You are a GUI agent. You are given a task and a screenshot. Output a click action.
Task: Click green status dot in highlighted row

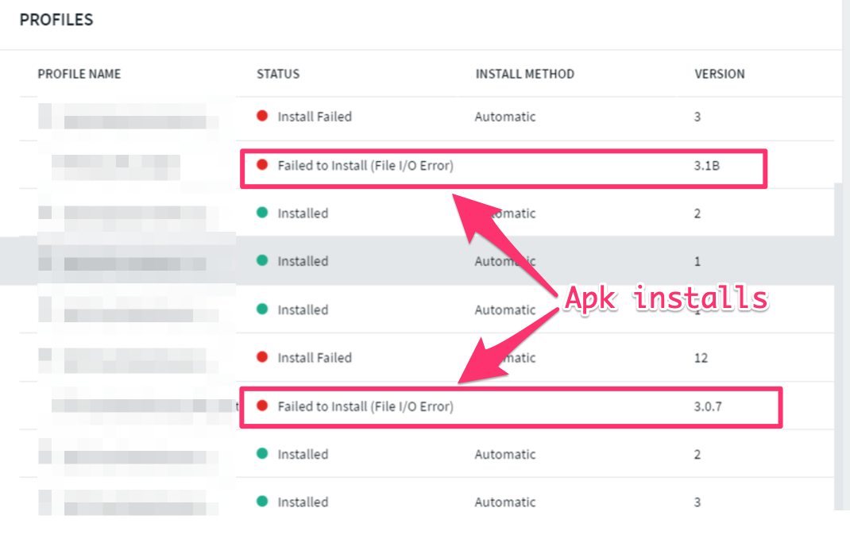click(262, 260)
